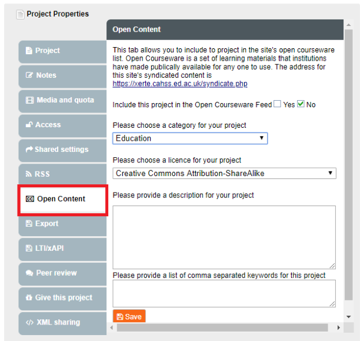Click the film icon for Media and quota
The height and width of the screenshot is (341, 360).
(x=29, y=100)
